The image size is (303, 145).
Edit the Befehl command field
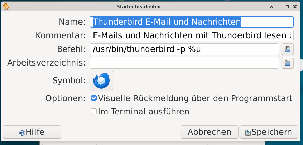click(184, 49)
